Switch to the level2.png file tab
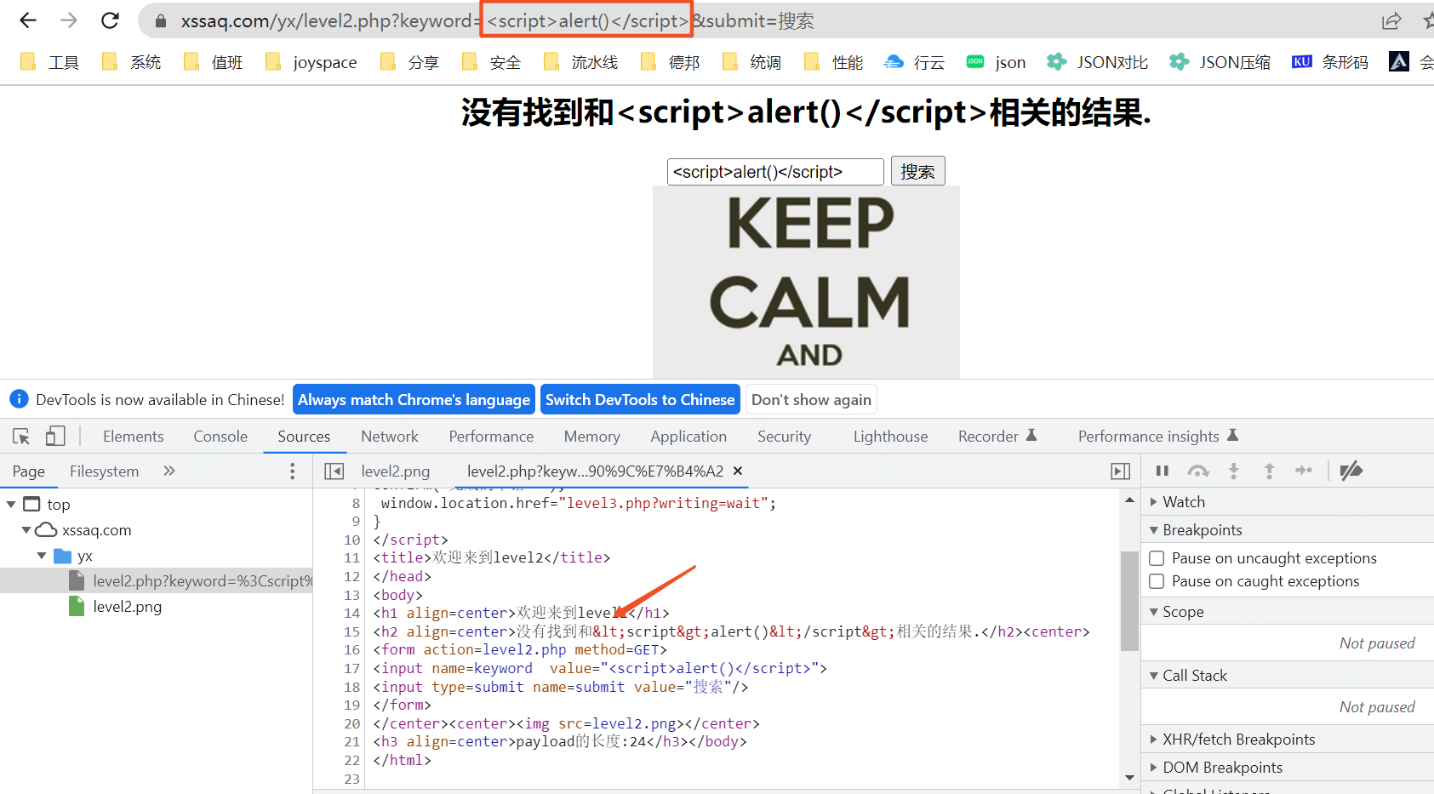The image size is (1434, 794). (x=395, y=471)
